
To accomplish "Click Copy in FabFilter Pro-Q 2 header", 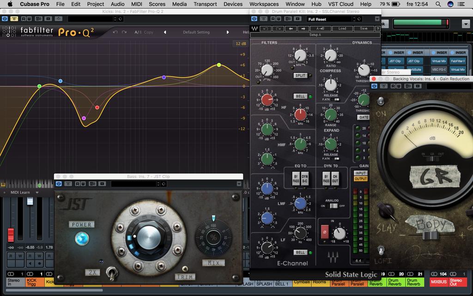I will coord(148,32).
